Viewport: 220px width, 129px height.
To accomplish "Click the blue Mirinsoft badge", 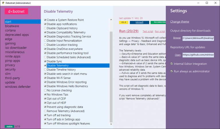I will [x=139, y=22].
